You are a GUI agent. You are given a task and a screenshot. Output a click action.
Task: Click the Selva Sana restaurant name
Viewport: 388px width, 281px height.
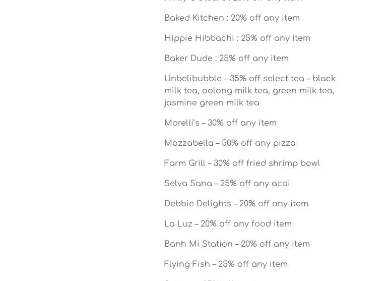[x=188, y=184]
